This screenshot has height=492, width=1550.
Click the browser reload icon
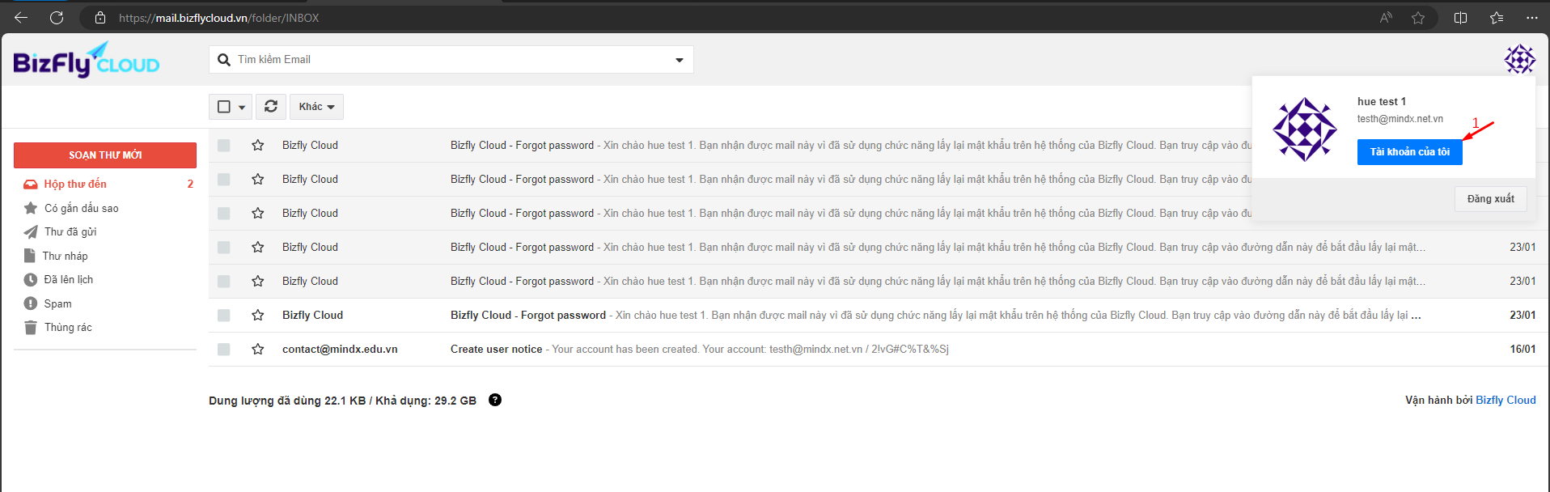[x=57, y=18]
